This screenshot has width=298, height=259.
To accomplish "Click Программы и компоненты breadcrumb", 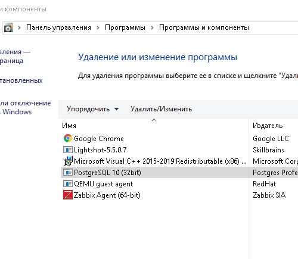I will pos(204,27).
